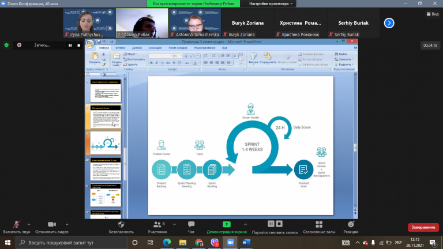Open the Вид layout button
This screenshot has height=249, width=443.
click(433, 14)
